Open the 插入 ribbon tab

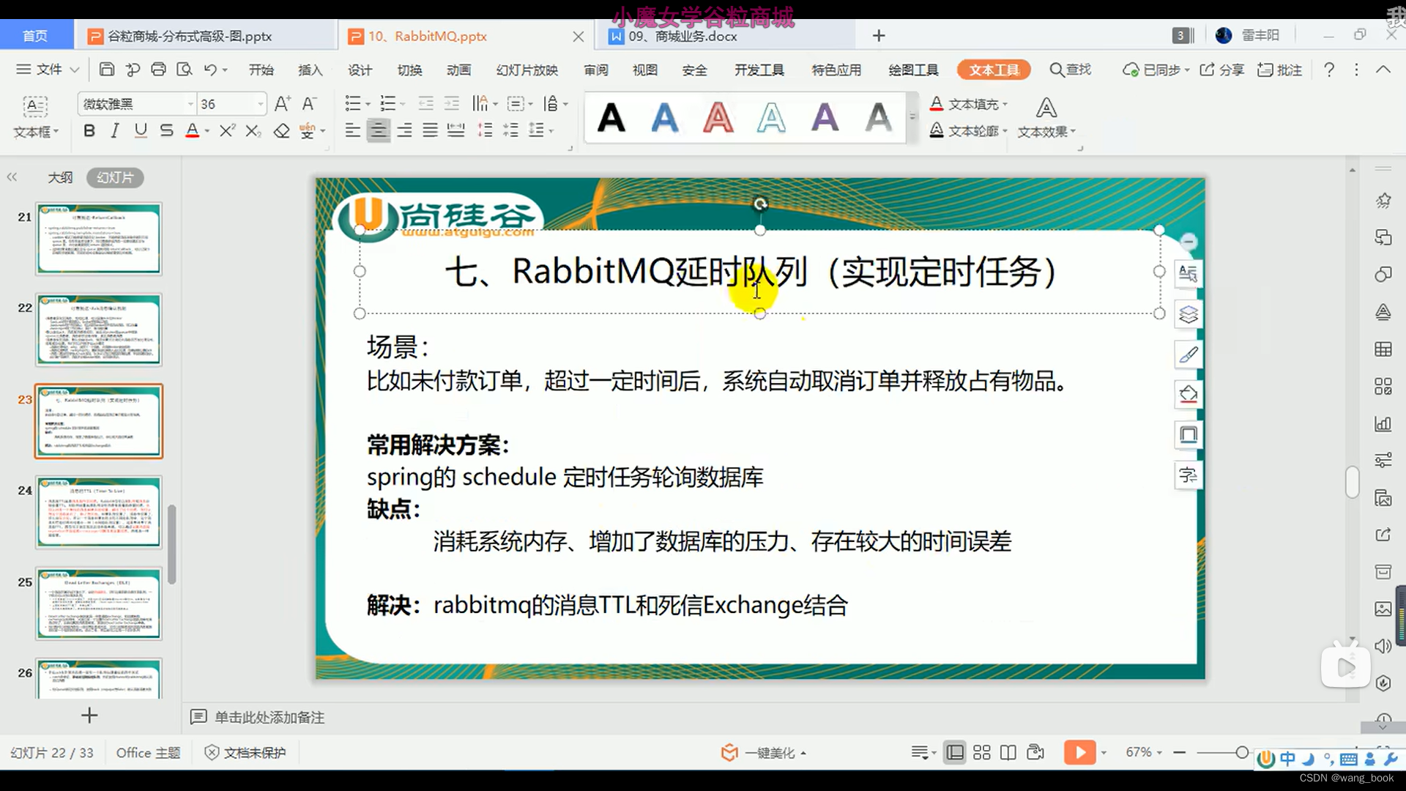click(x=310, y=70)
